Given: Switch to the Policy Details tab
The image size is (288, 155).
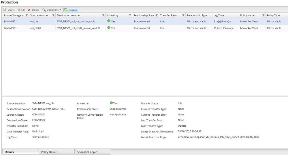Looking at the screenshot, I should click(x=56, y=152).
